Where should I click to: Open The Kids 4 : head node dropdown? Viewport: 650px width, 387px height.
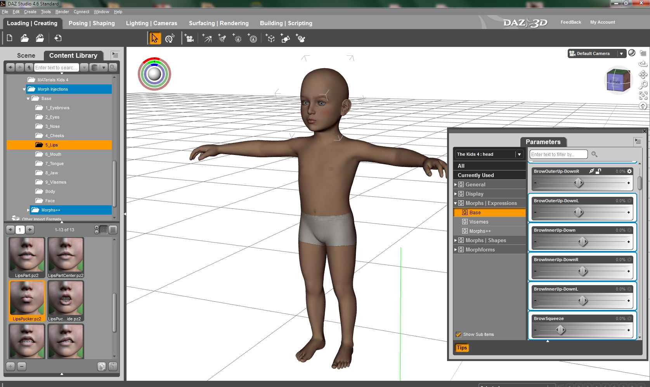(x=519, y=154)
